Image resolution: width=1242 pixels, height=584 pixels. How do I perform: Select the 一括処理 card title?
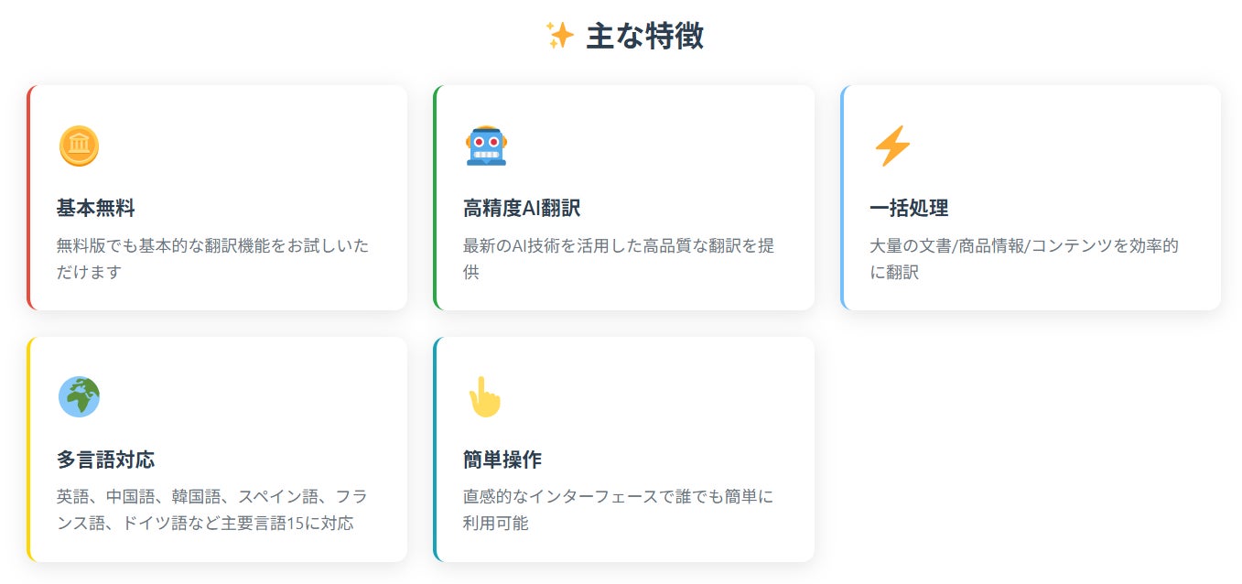tap(909, 209)
